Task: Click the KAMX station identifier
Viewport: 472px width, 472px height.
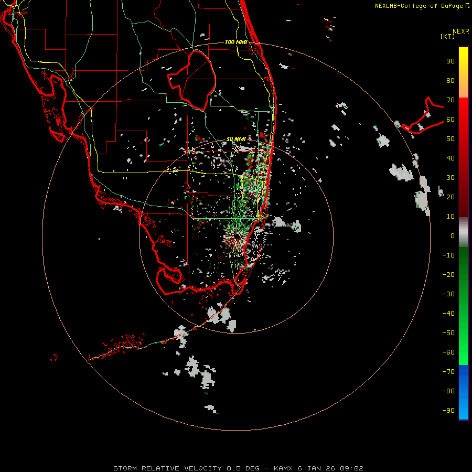Action: [283, 468]
